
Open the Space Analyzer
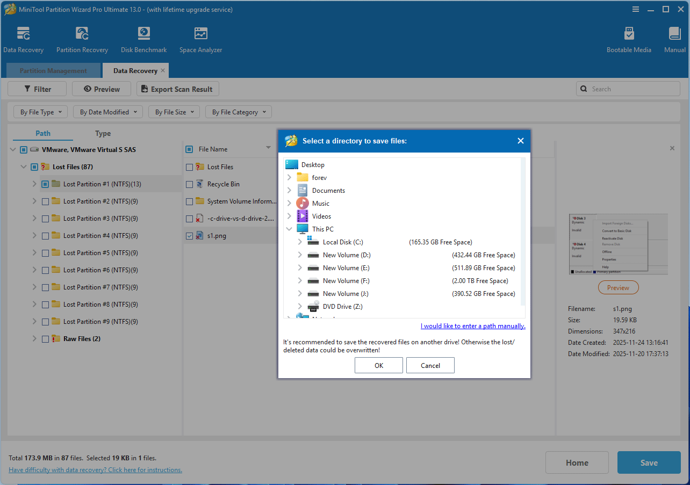(x=200, y=39)
